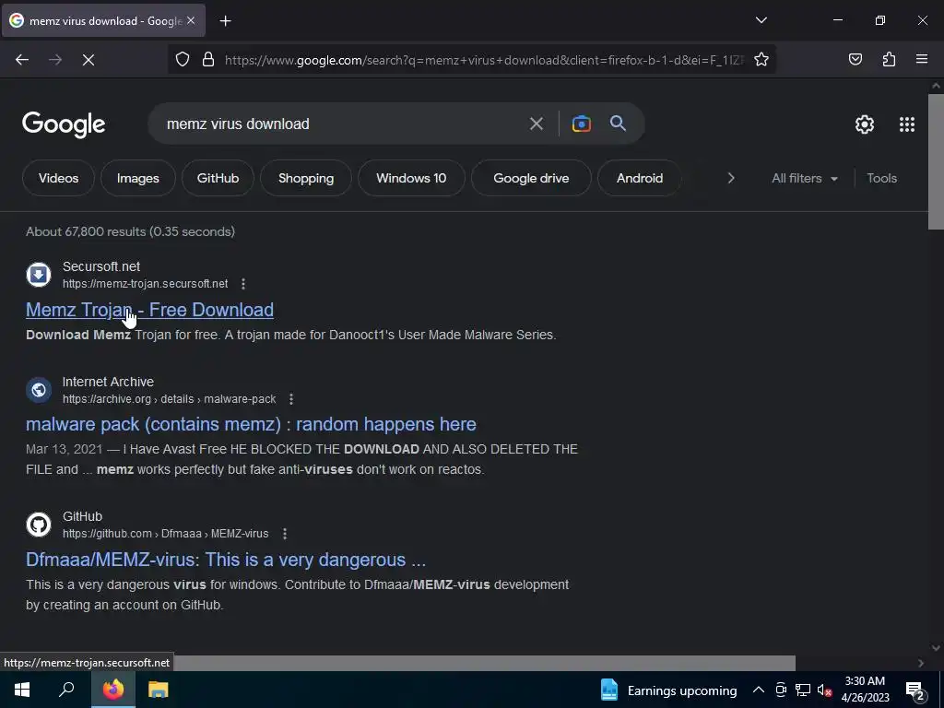944x708 pixels.
Task: Show hidden system tray icons
Action: [759, 690]
